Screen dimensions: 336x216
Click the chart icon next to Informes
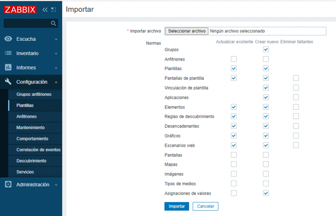8,67
